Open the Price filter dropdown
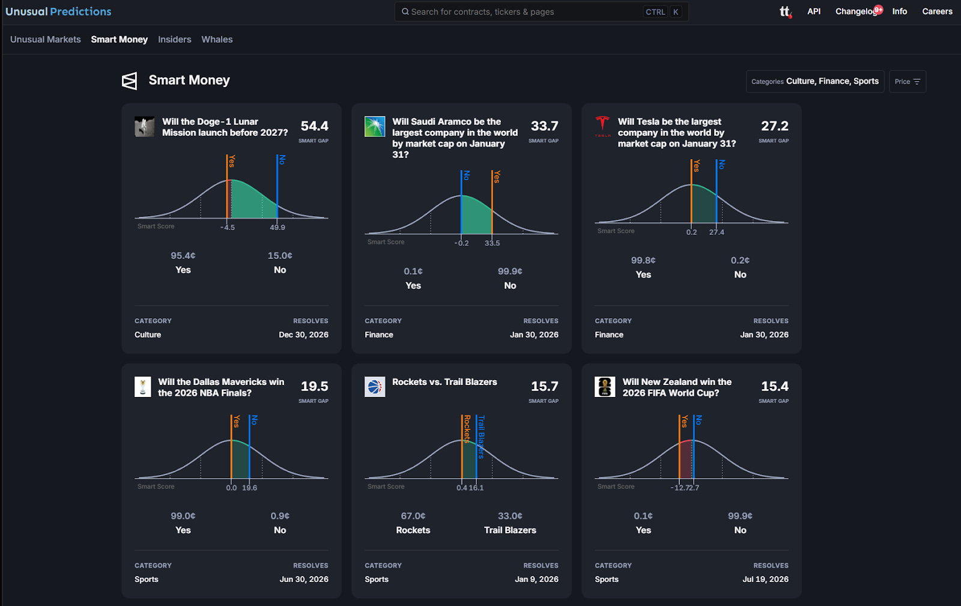Image resolution: width=961 pixels, height=606 pixels. (x=907, y=82)
